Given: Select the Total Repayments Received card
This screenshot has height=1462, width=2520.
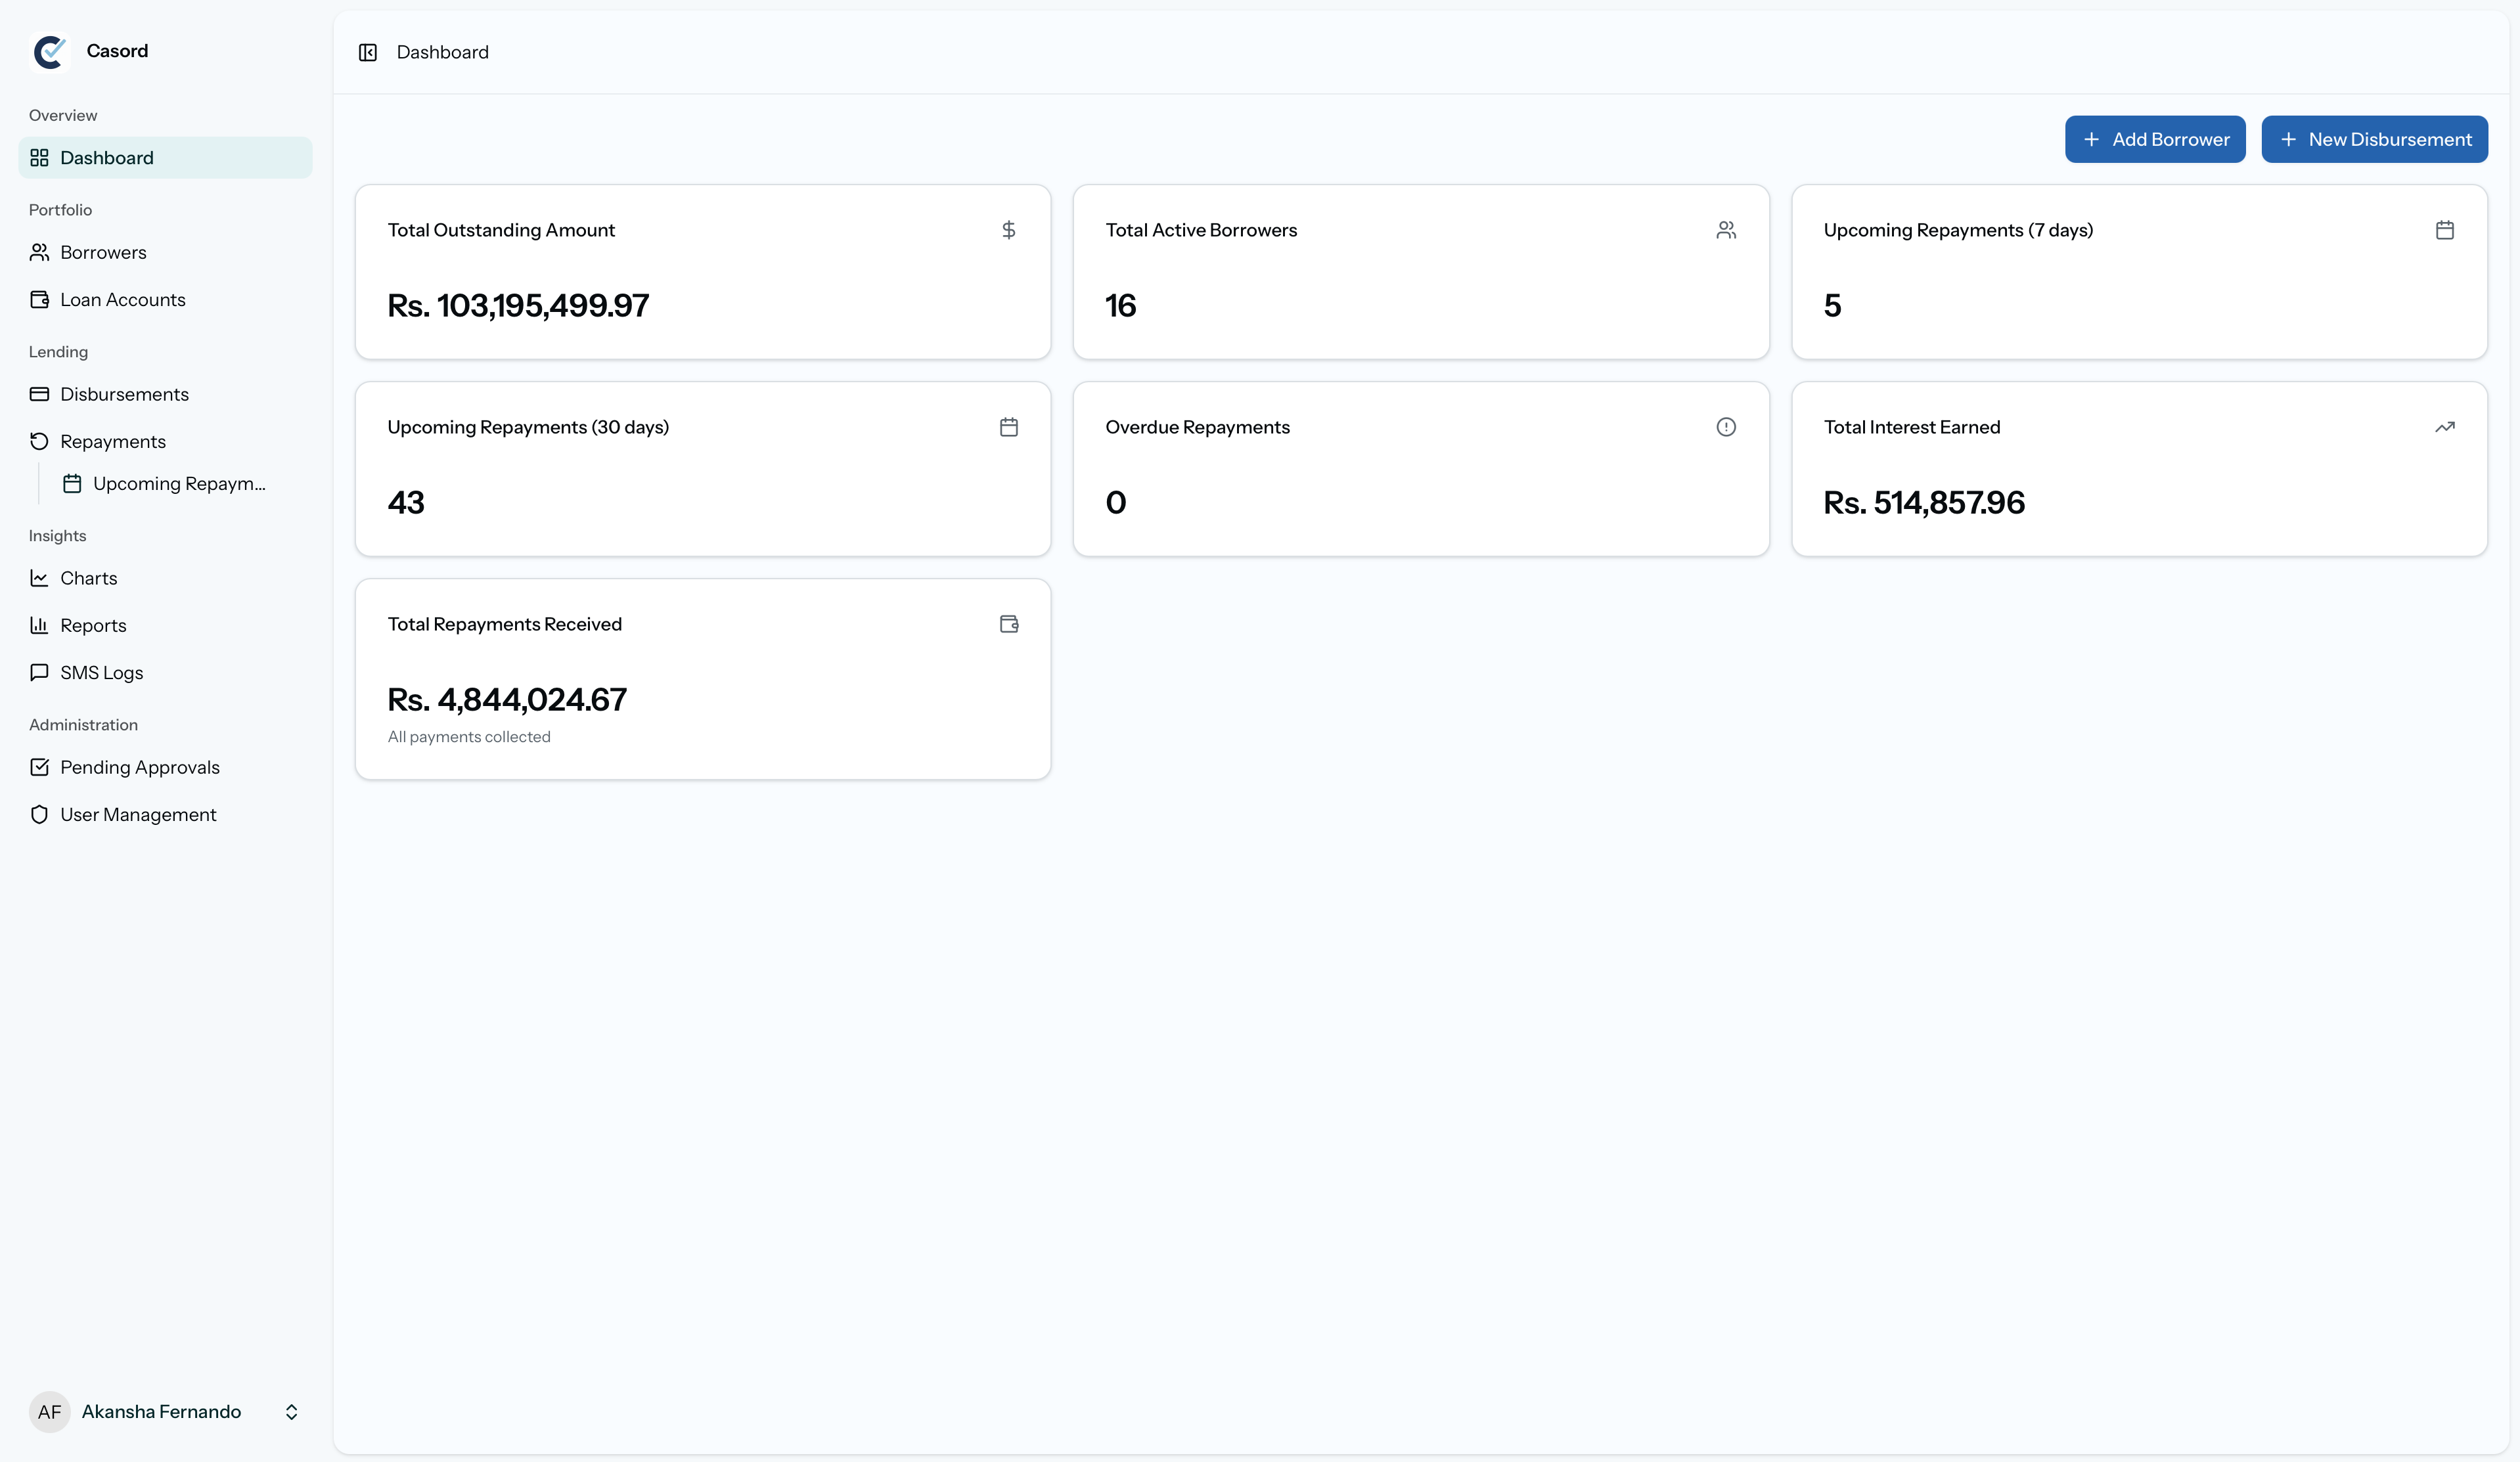Looking at the screenshot, I should tap(702, 679).
